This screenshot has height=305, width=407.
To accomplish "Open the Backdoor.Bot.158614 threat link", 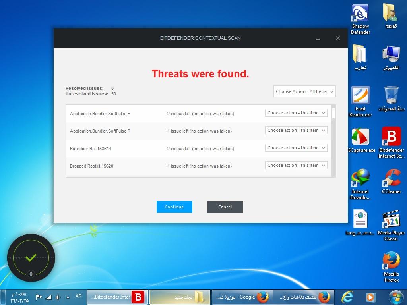I will 91,149.
